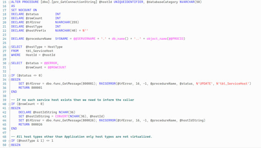Click the @hostType declaration on line 21
Viewport: 261px width, 148px height.
pos(34,26)
